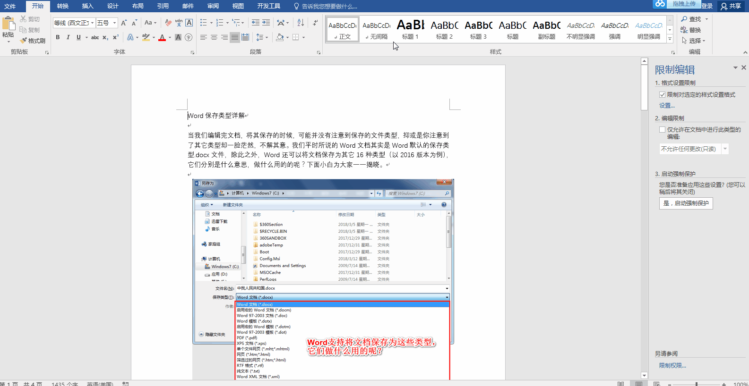Open the Select (选择) dropdown
This screenshot has width=749, height=386.
(x=693, y=41)
